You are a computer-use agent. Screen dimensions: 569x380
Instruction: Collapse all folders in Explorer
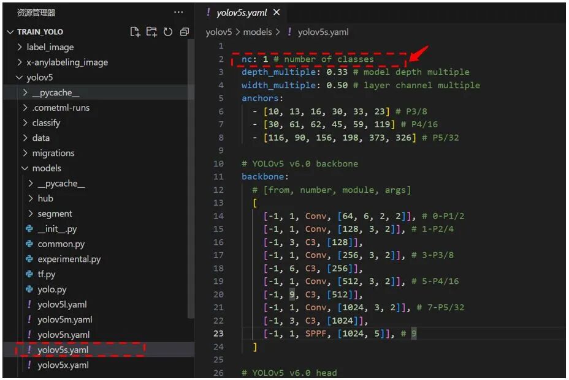tap(184, 31)
